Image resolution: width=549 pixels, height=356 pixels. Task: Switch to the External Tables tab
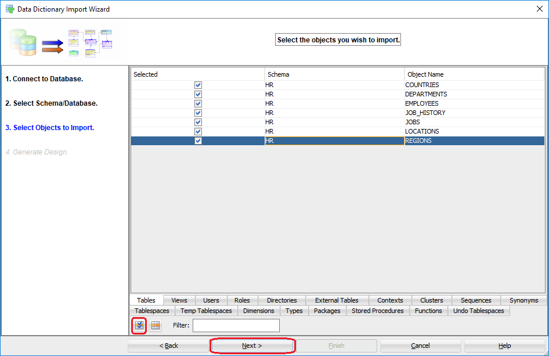(337, 300)
